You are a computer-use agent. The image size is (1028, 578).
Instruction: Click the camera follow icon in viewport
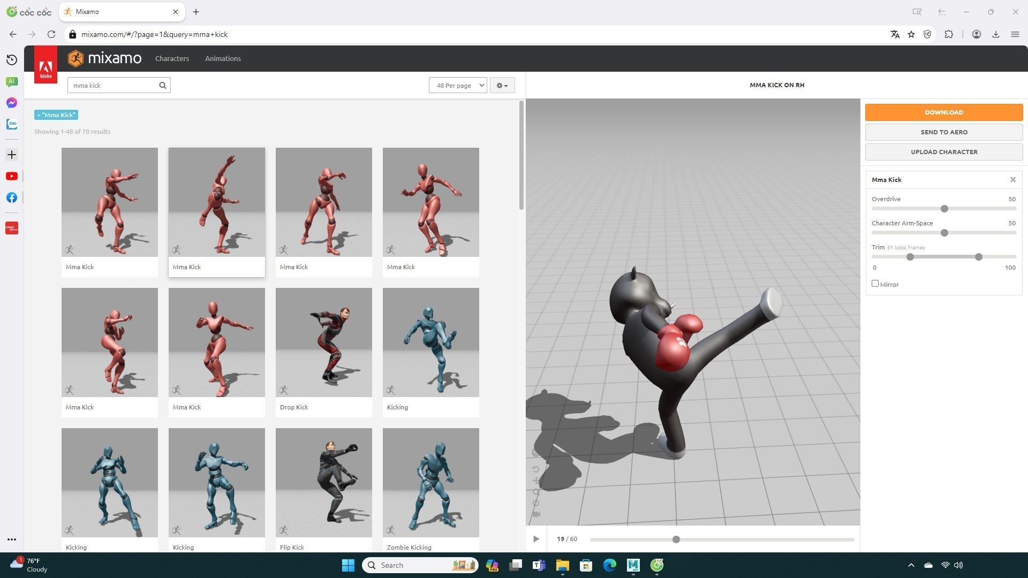coord(536,514)
